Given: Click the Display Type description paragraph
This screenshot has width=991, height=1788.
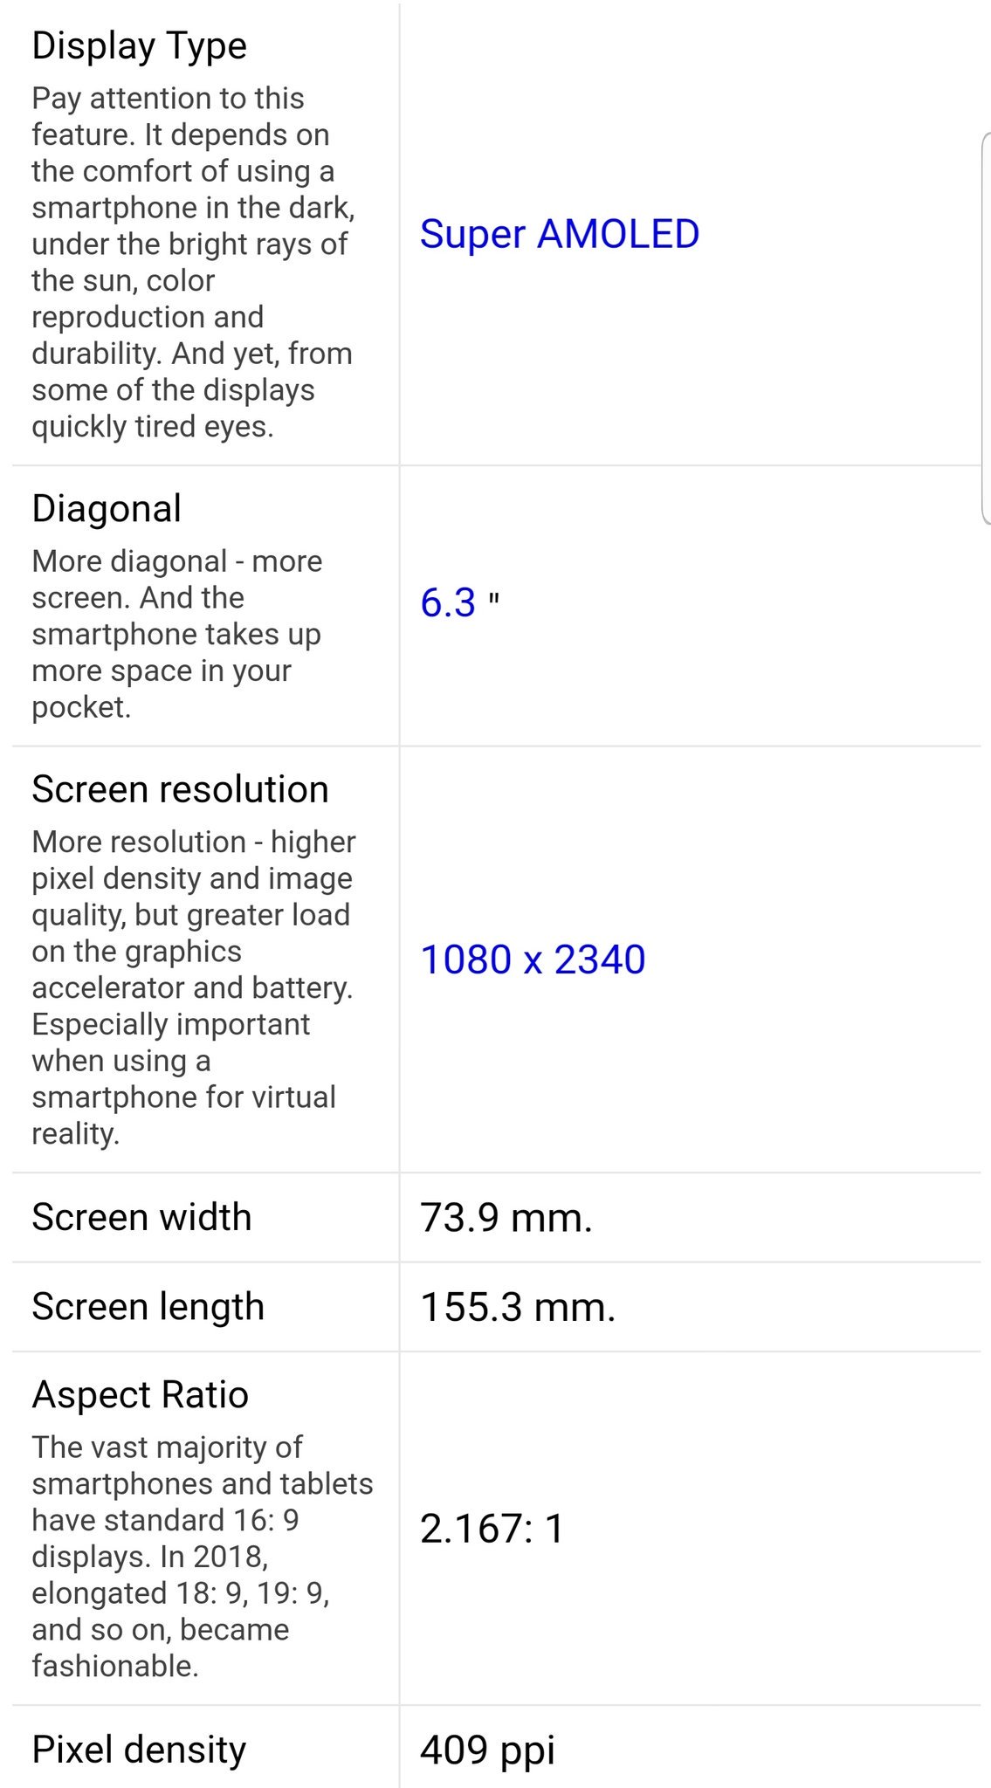Looking at the screenshot, I should [192, 262].
